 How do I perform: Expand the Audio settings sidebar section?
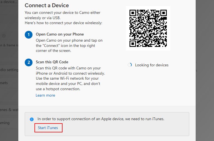9,70
